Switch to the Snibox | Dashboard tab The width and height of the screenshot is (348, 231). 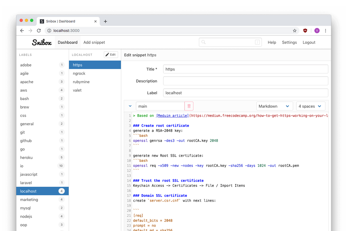[x=68, y=21]
